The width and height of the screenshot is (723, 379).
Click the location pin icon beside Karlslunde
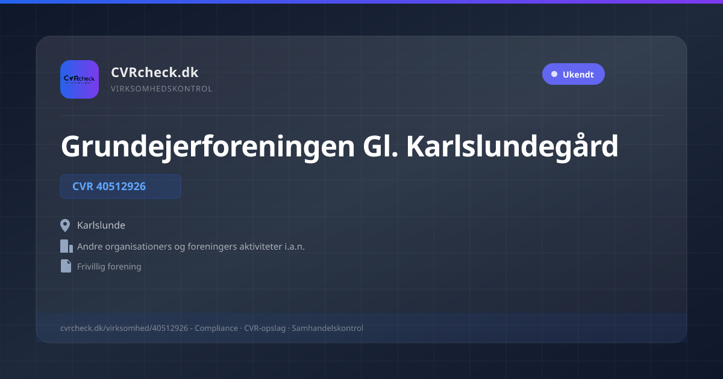[x=66, y=226]
